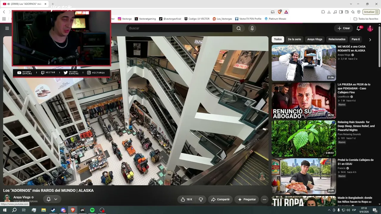Open ME MUDÉ a una CASA RODANTE thumbnail
The width and height of the screenshot is (381, 214).
(304, 63)
